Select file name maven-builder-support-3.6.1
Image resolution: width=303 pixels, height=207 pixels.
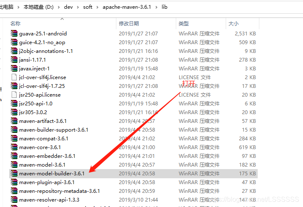[x=54, y=130]
